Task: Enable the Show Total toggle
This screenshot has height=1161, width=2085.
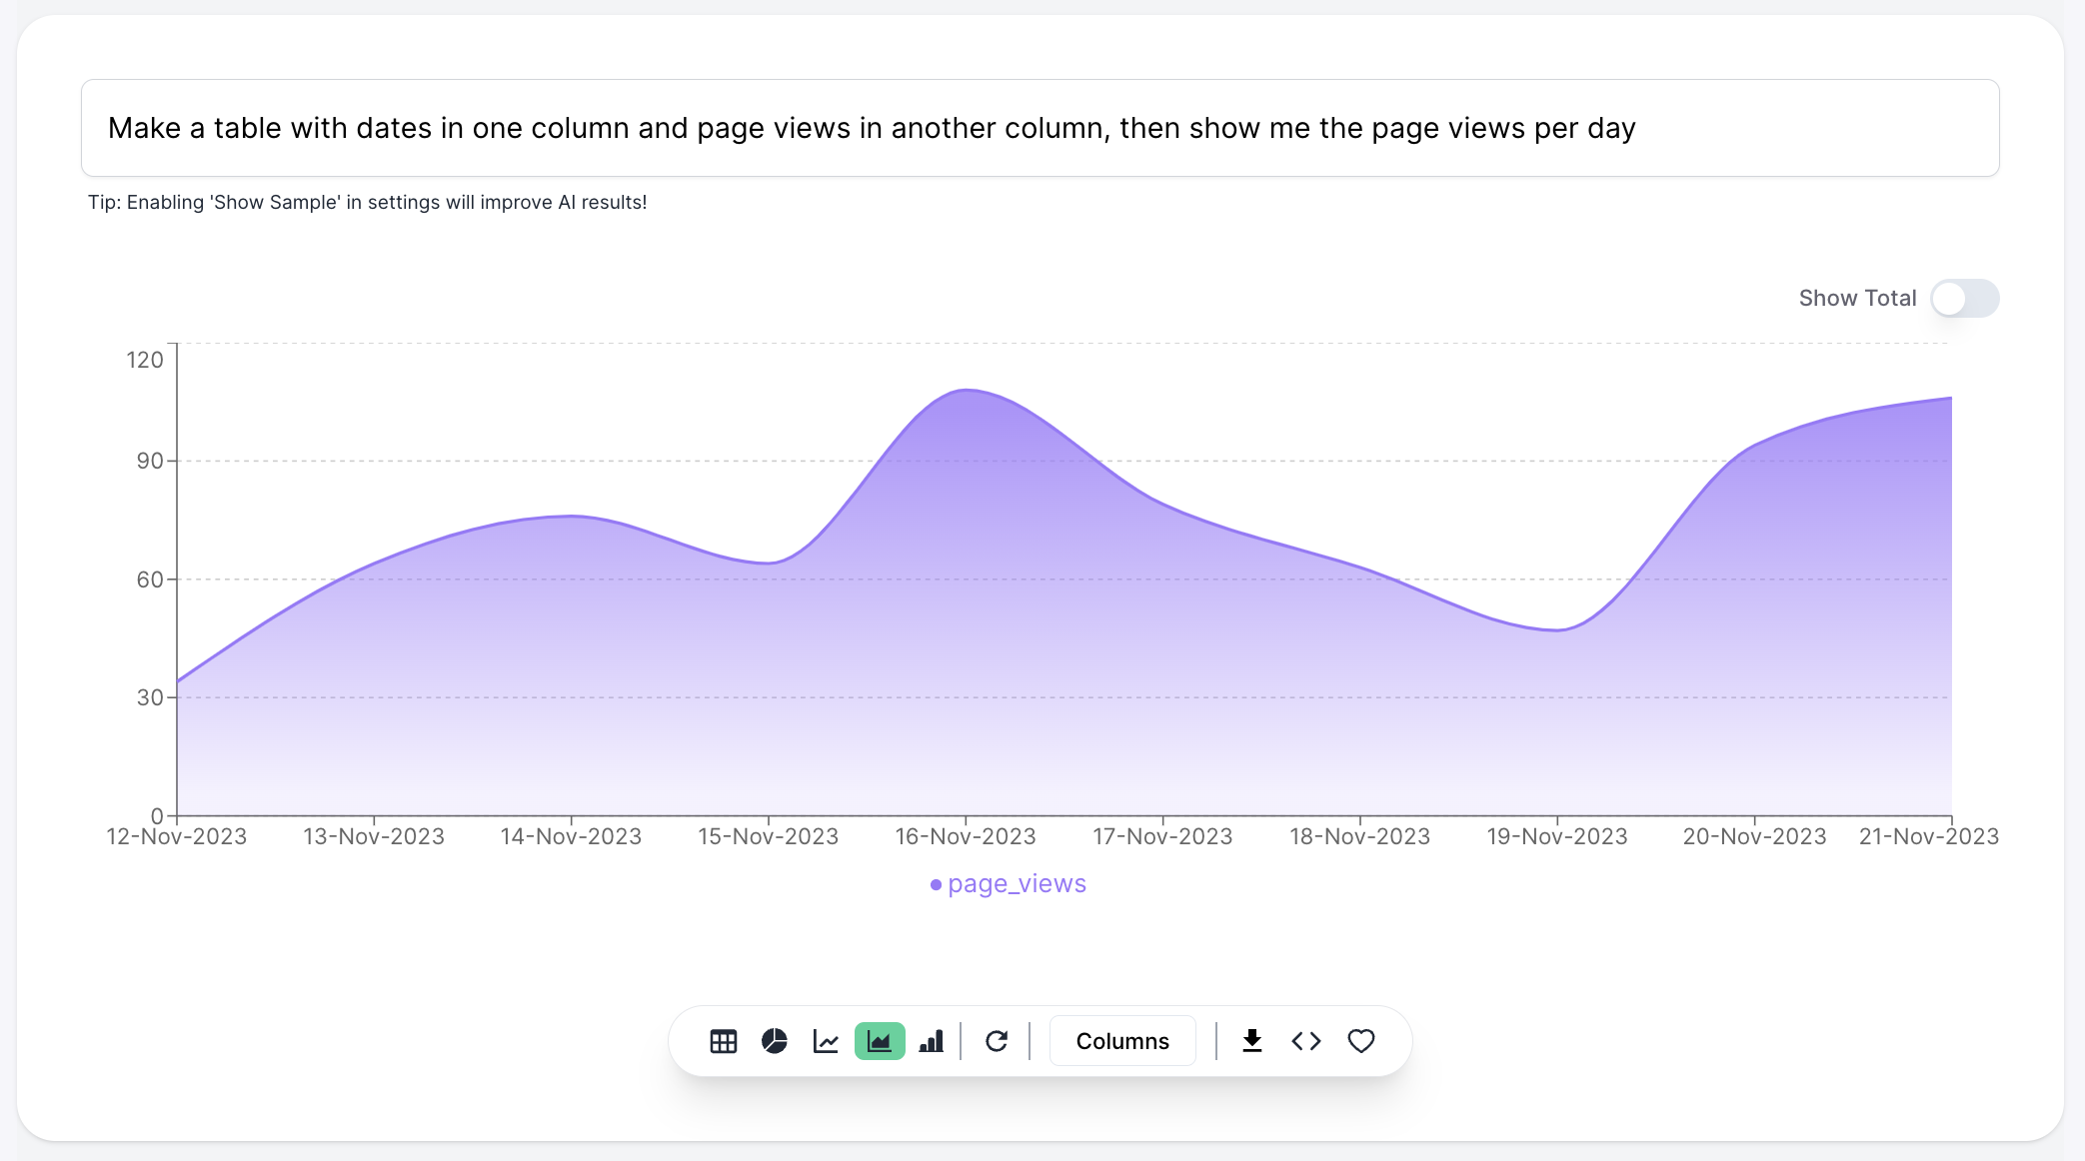Action: [x=1964, y=299]
